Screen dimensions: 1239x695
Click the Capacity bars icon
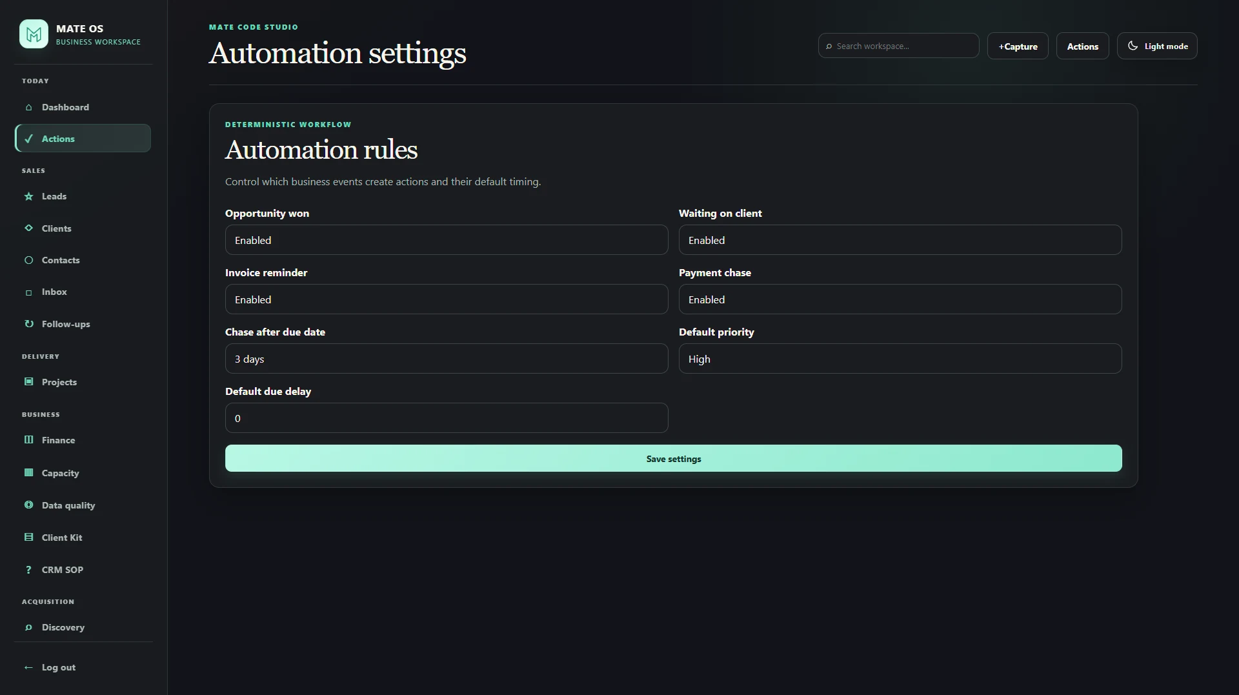(x=28, y=472)
